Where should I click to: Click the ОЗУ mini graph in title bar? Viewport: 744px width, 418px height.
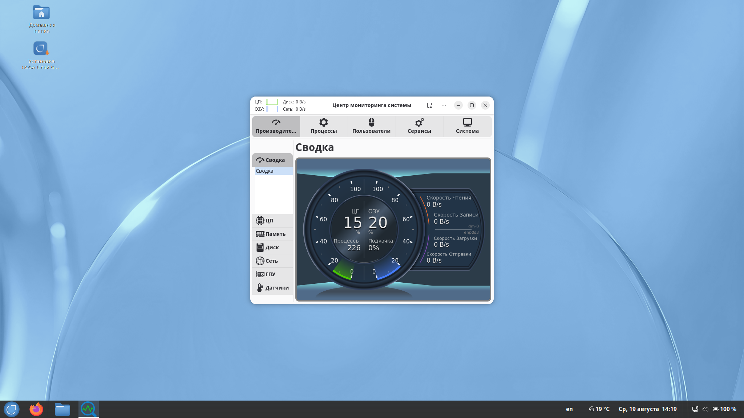click(272, 109)
